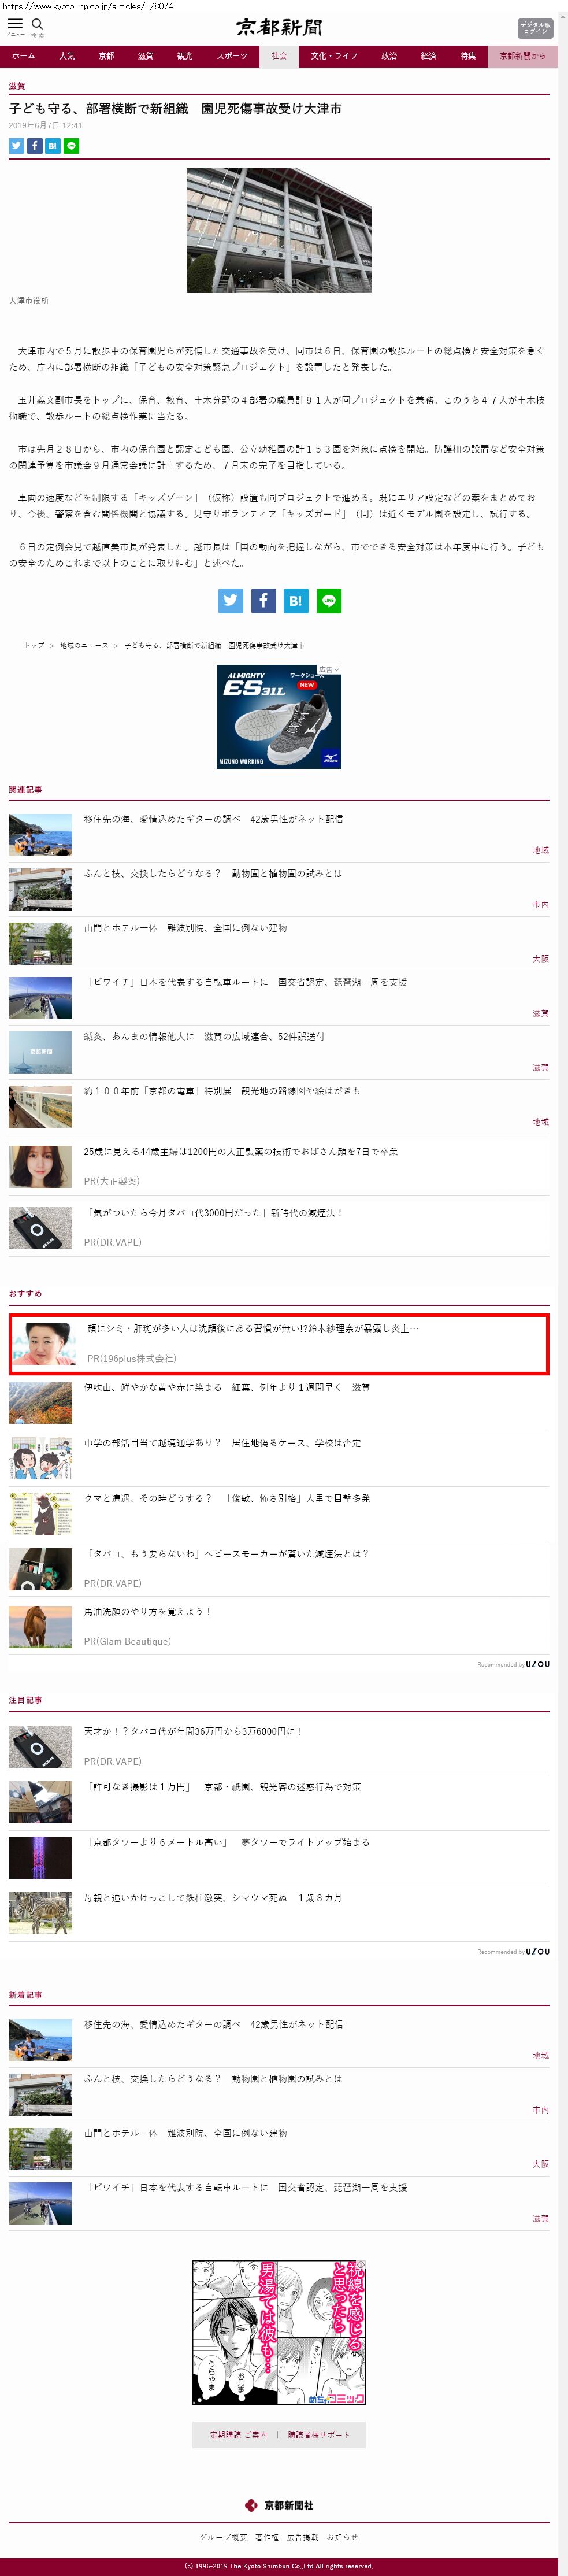This screenshot has height=2576, width=568.
Task: Click large Twitter share button below article
Action: coord(230,600)
